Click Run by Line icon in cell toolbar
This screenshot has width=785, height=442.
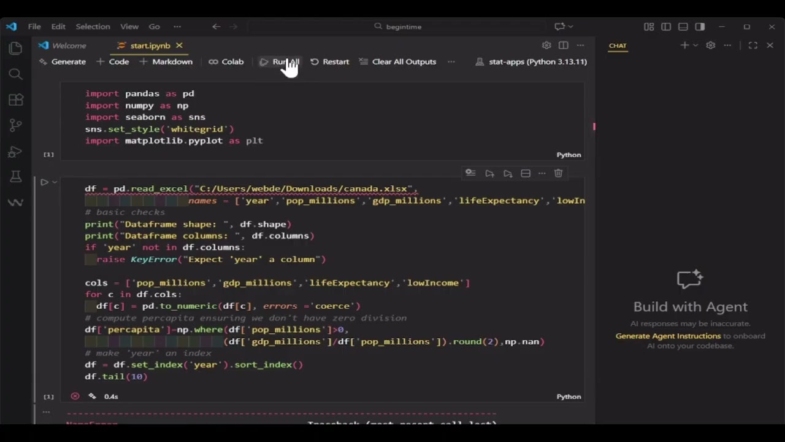click(470, 173)
